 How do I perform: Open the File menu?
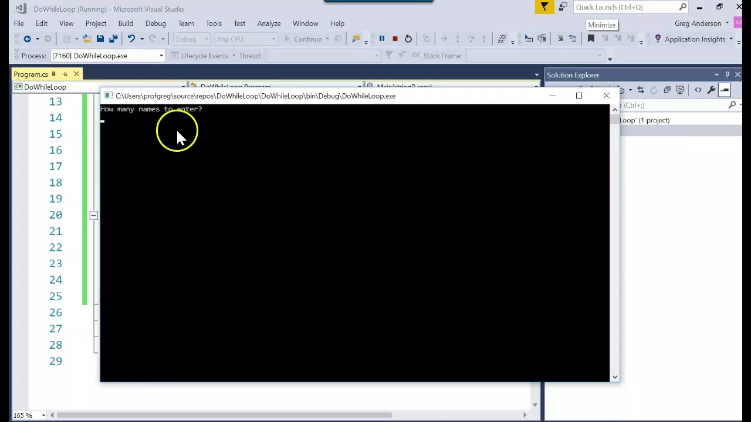tap(19, 23)
